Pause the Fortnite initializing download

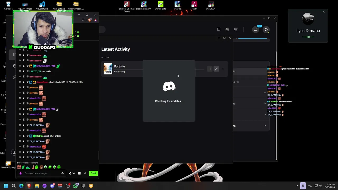click(x=210, y=69)
